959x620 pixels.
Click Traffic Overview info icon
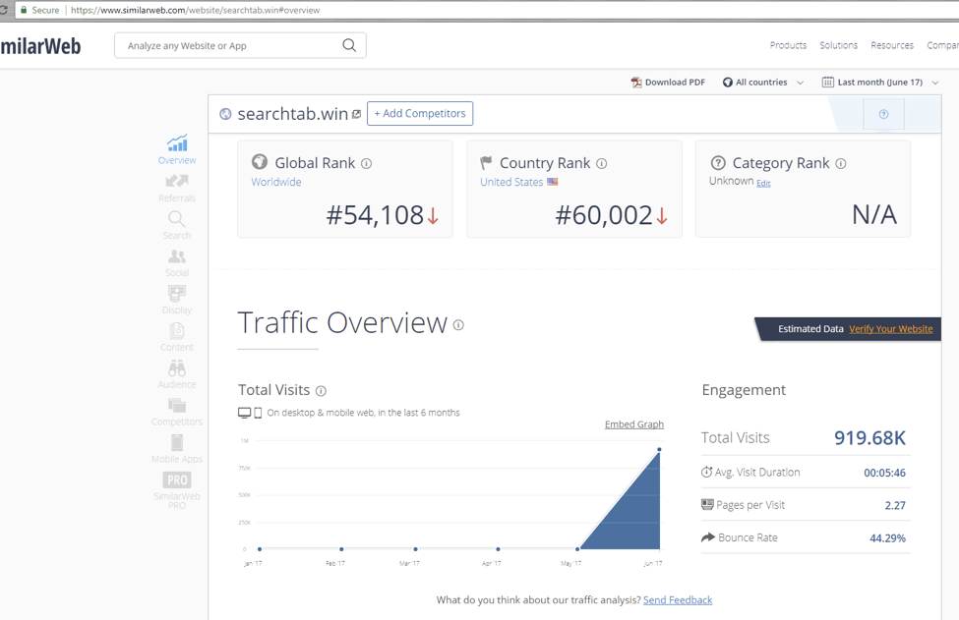click(x=458, y=325)
